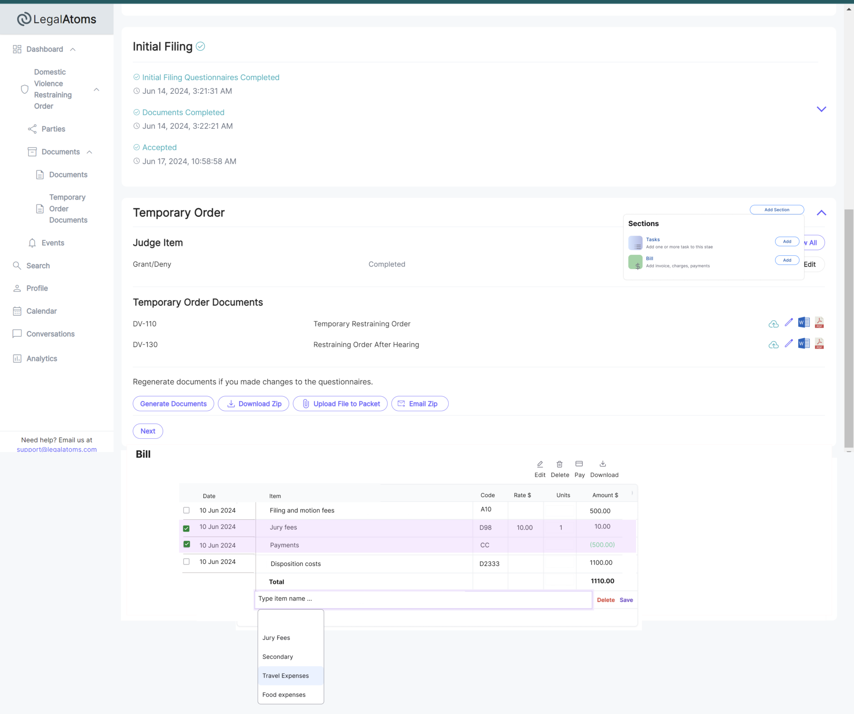Check the Filing and motion fees checkbox

click(x=186, y=510)
